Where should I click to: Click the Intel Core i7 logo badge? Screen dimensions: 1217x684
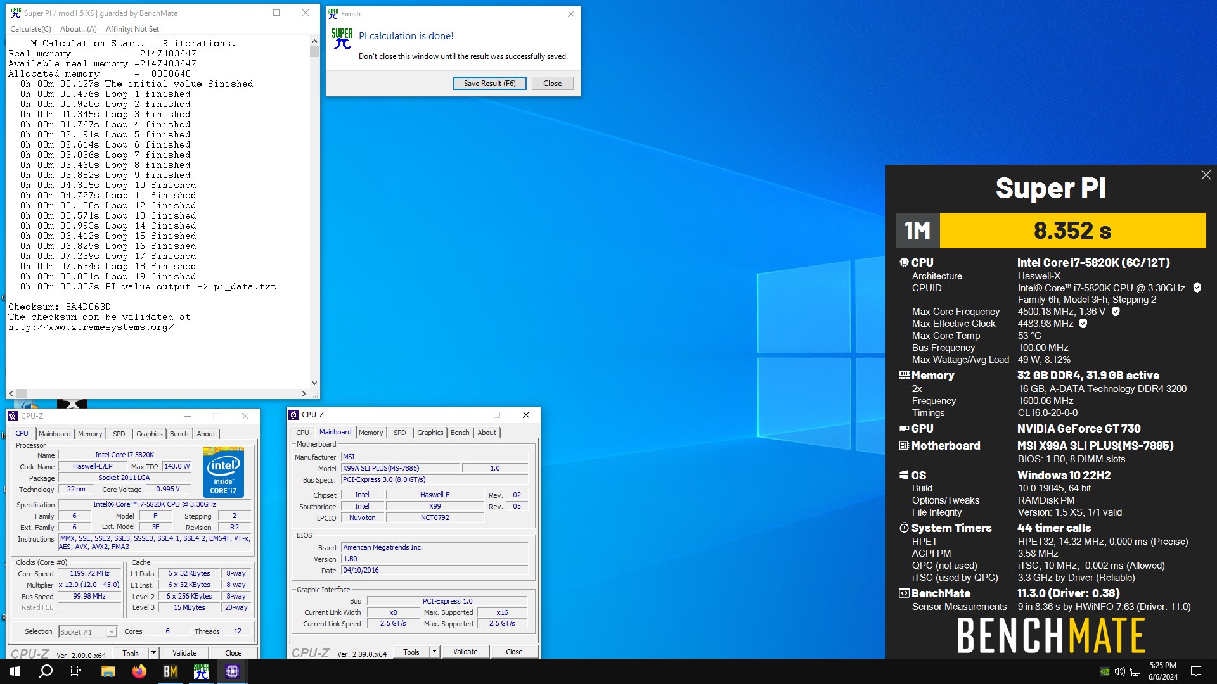pyautogui.click(x=223, y=472)
